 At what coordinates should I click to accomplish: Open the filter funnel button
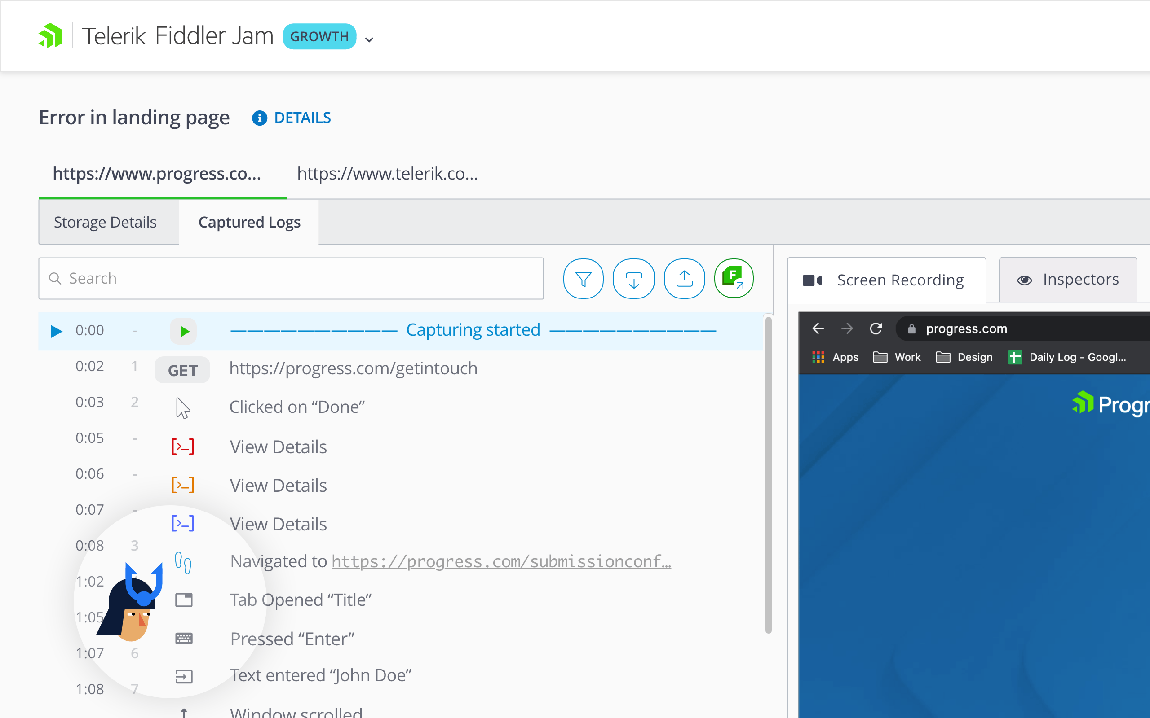pos(584,278)
